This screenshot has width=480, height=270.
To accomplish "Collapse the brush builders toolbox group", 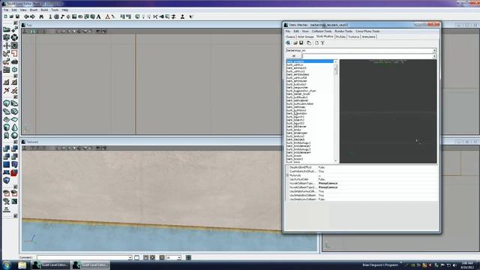I will pyautogui.click(x=15, y=97).
